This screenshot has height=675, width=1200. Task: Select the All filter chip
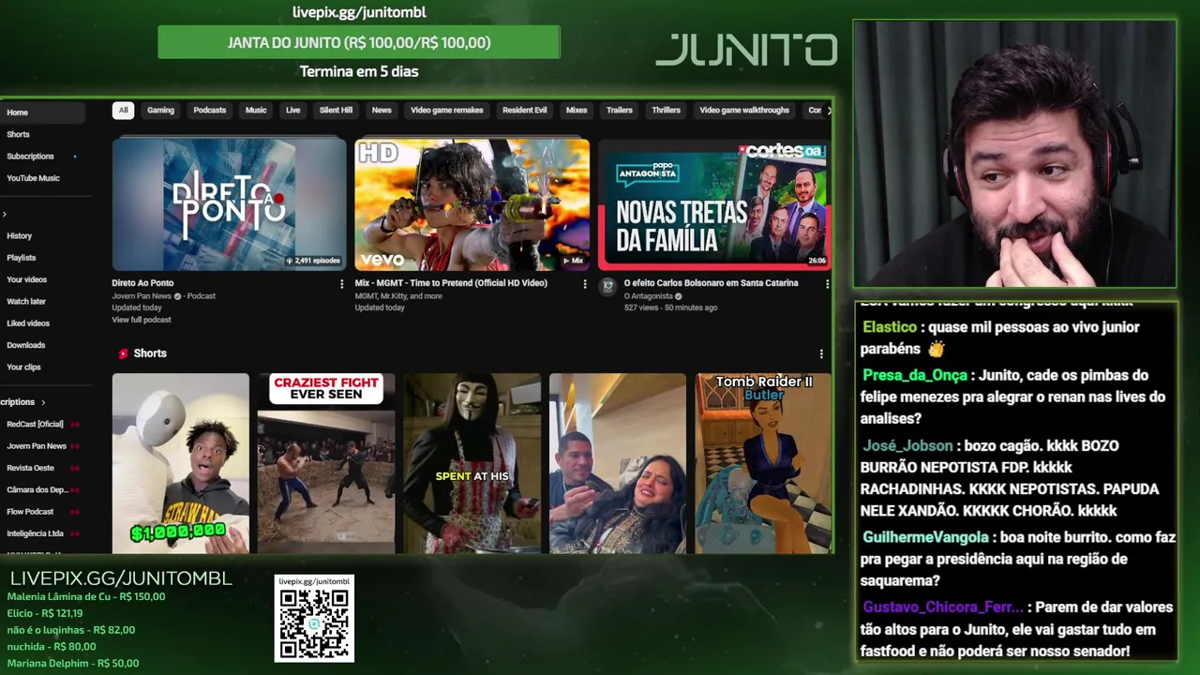coord(123,111)
